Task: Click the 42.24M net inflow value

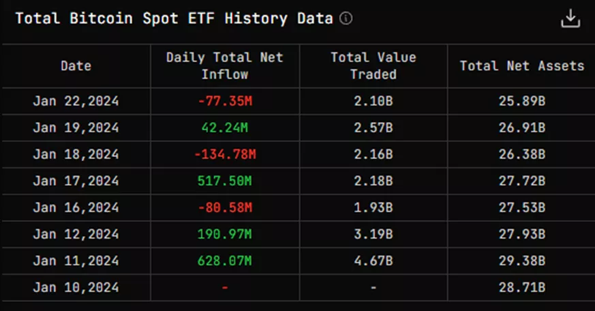Action: coord(225,128)
